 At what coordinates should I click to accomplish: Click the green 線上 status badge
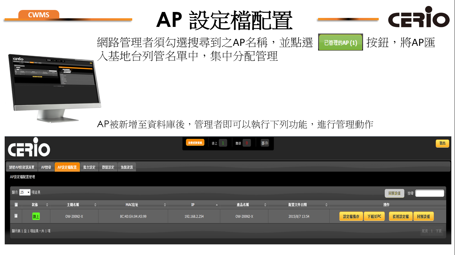pos(36,216)
